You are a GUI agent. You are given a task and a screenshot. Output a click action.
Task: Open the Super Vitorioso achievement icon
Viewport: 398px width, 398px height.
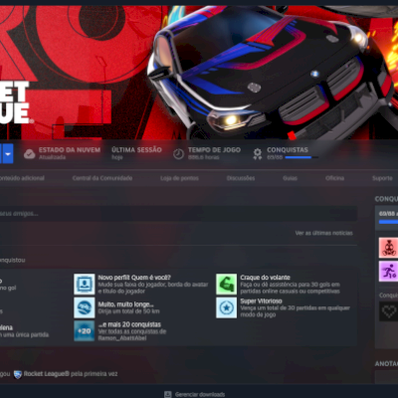click(227, 307)
